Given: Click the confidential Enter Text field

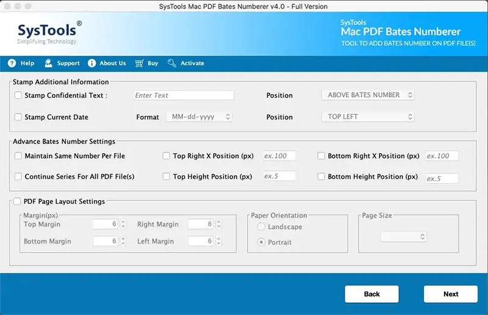Looking at the screenshot, I should pyautogui.click(x=184, y=95).
